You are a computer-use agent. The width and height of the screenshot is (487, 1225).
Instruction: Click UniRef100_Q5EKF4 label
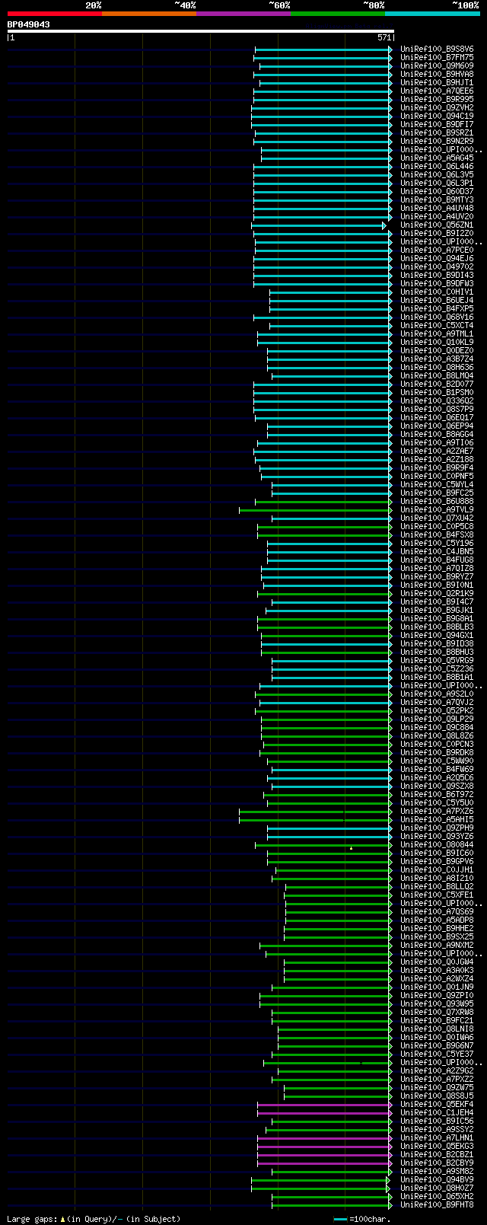tap(437, 1104)
